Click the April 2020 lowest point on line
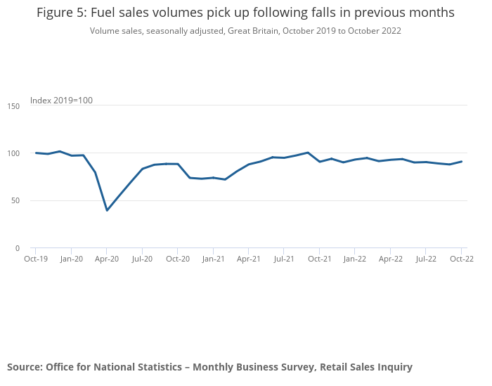Viewport: 492px width, 386px height. [107, 210]
